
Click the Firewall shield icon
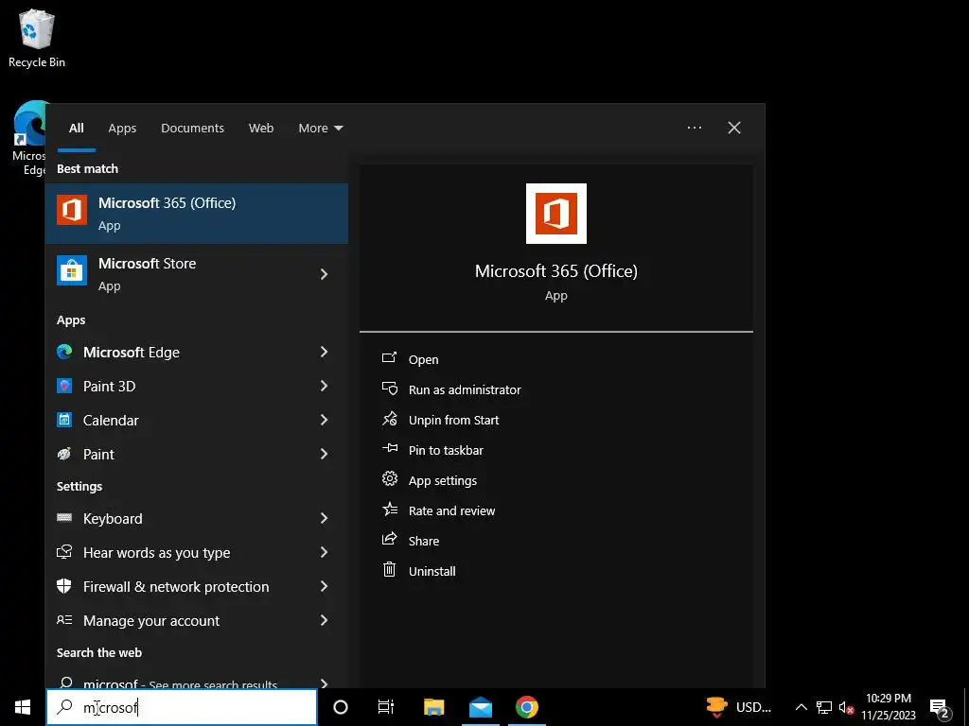point(64,586)
